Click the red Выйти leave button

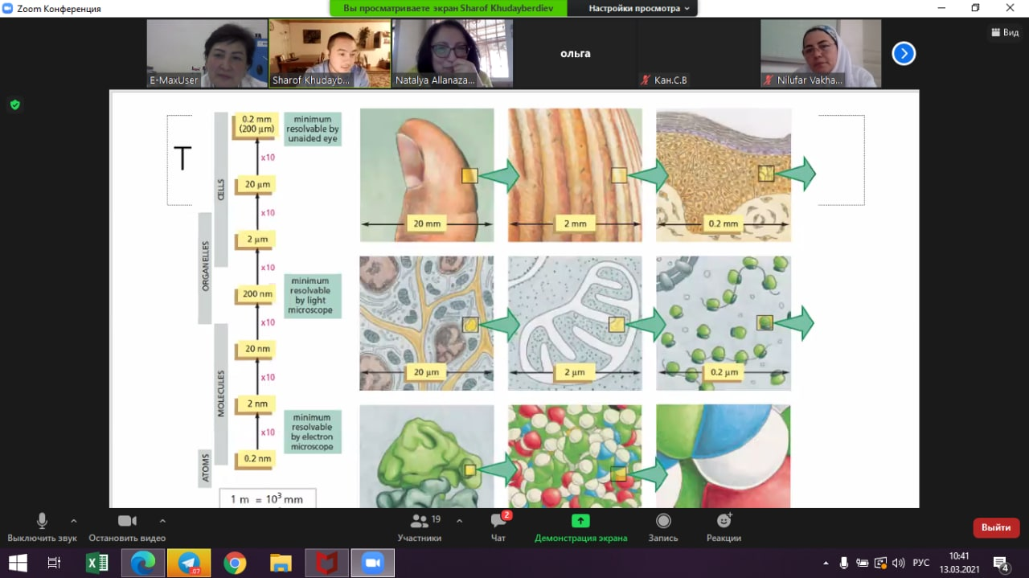tap(996, 527)
